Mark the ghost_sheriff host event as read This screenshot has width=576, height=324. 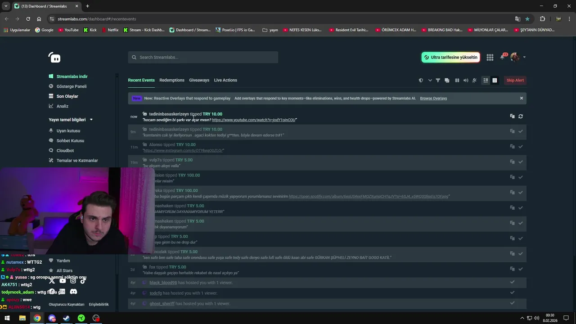(x=512, y=303)
